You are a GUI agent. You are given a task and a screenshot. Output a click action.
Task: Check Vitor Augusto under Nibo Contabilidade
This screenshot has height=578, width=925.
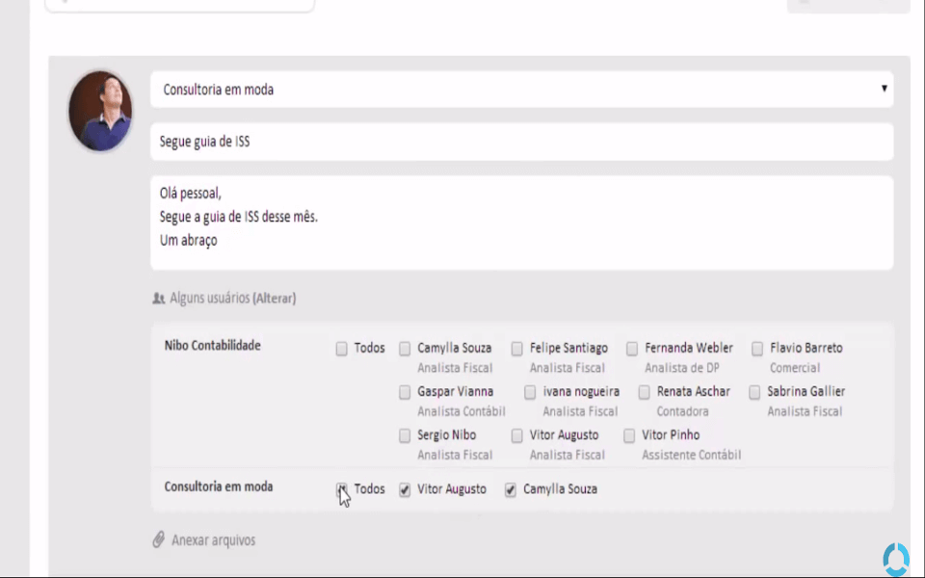[516, 435]
